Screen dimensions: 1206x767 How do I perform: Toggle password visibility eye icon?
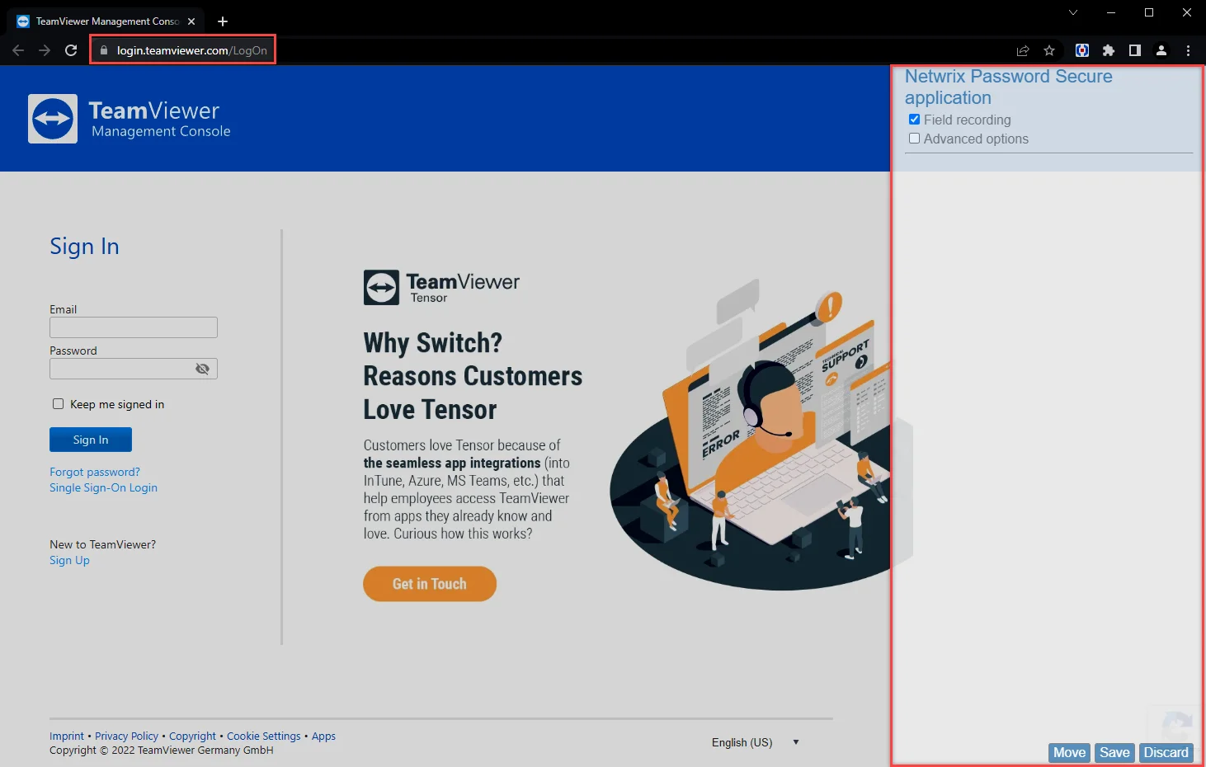point(202,369)
